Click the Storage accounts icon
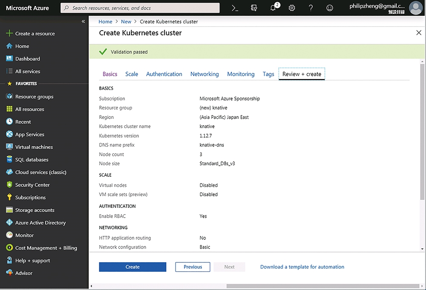The image size is (426, 290). pos(9,210)
